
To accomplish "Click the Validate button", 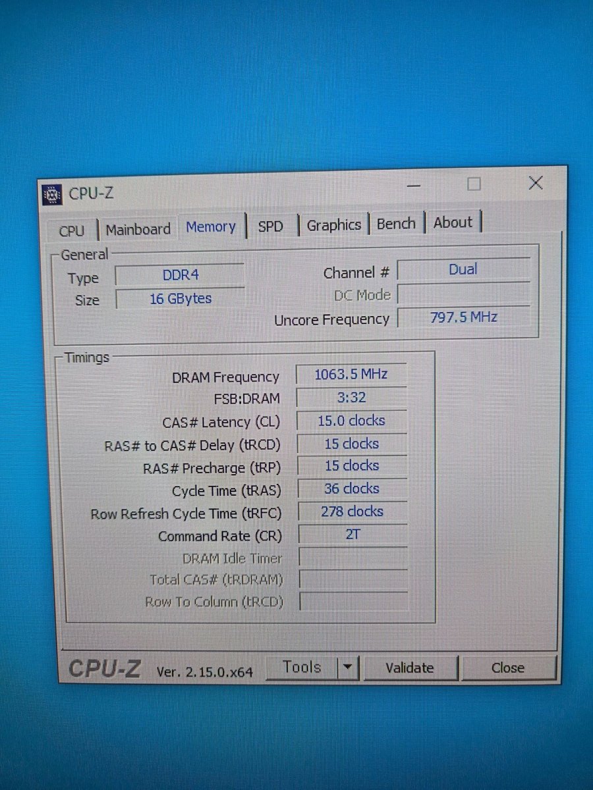I will click(410, 668).
